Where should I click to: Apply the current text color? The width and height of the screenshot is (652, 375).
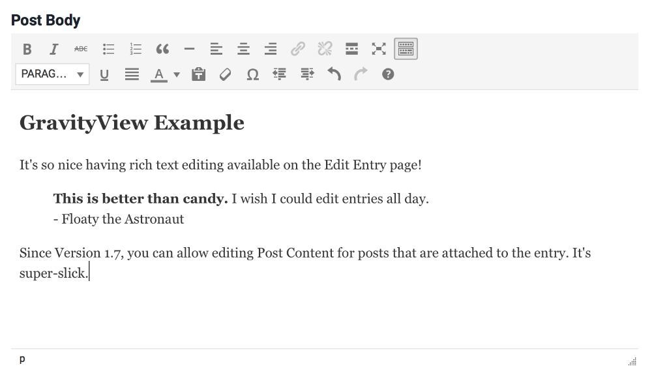click(158, 74)
